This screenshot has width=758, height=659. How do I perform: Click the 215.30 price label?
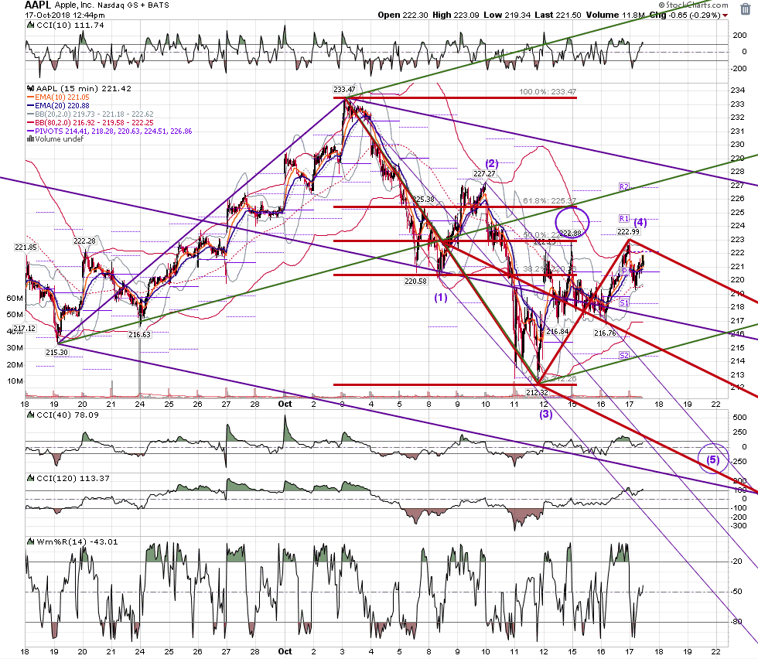coord(57,353)
